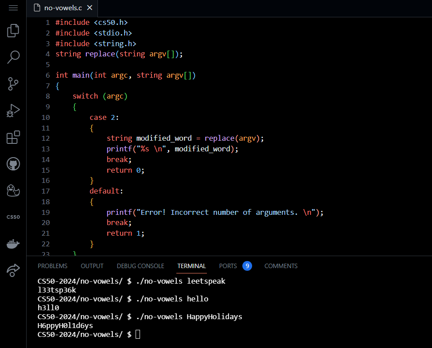Close the no-vowels.c editor tab

90,8
